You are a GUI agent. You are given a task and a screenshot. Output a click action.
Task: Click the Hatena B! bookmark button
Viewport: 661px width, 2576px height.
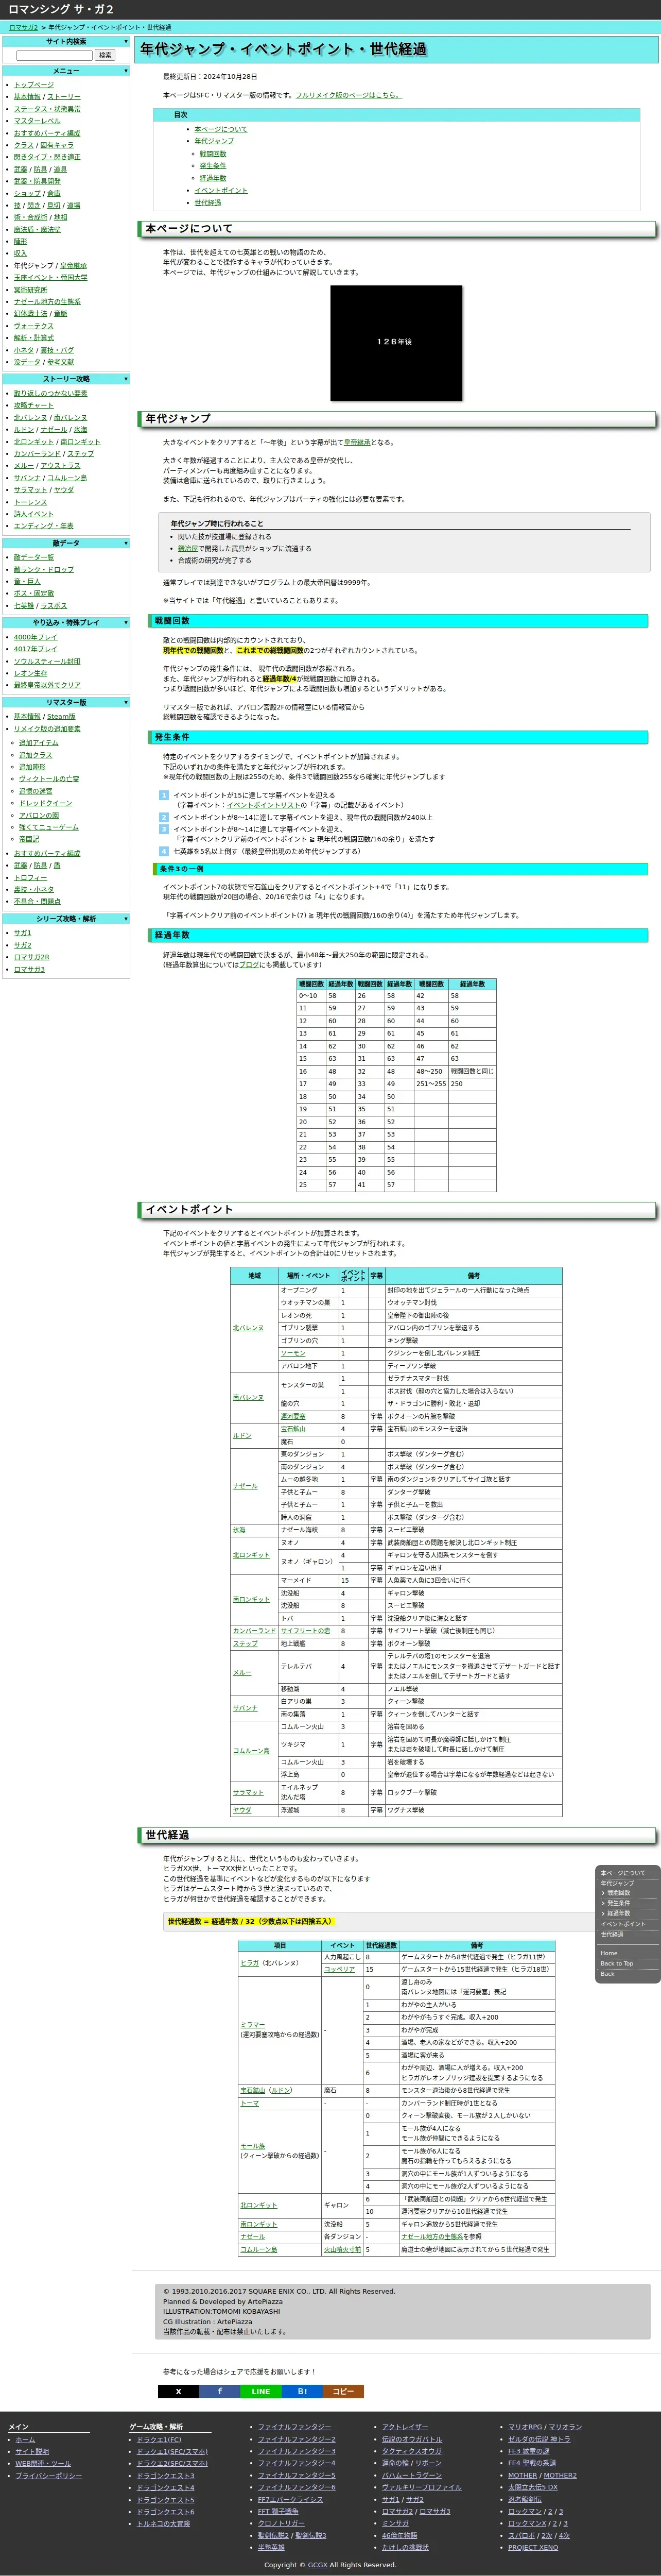pyautogui.click(x=302, y=2392)
